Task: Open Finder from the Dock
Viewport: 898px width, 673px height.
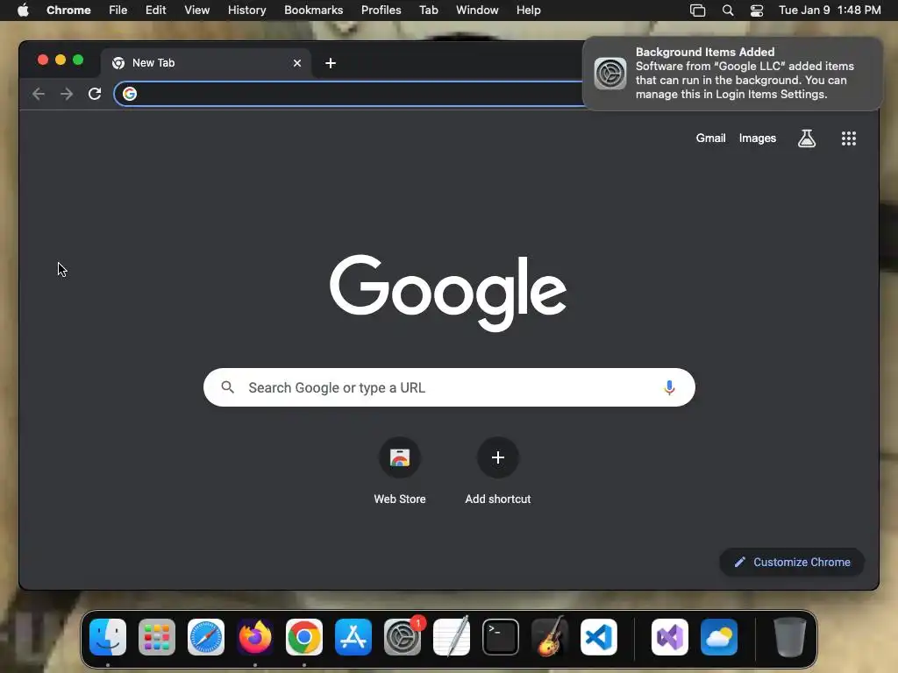Action: point(108,637)
